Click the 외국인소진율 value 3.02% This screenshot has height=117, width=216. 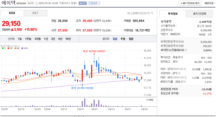[x=207, y=50]
